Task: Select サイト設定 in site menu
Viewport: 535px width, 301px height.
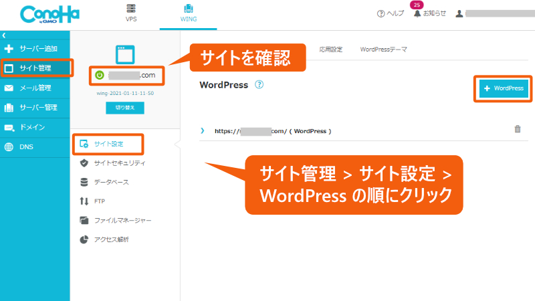Action: [x=108, y=144]
